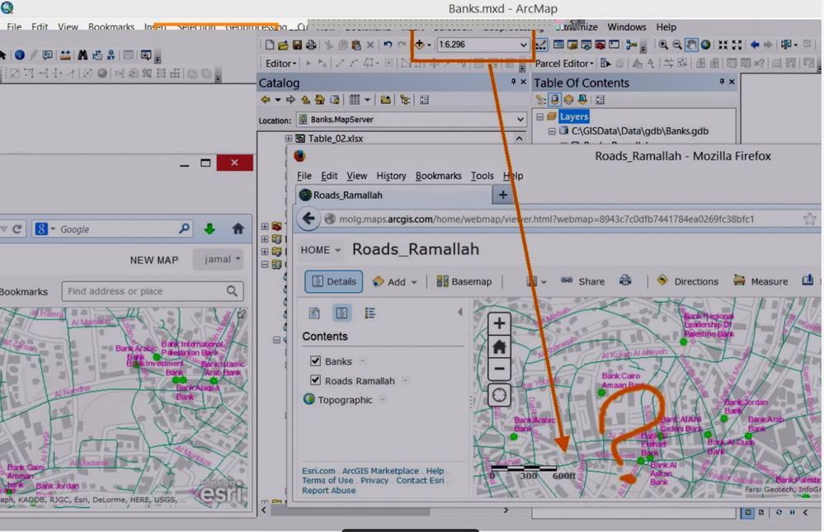
Task: Open the Tools menu in Firefox
Action: 482,176
